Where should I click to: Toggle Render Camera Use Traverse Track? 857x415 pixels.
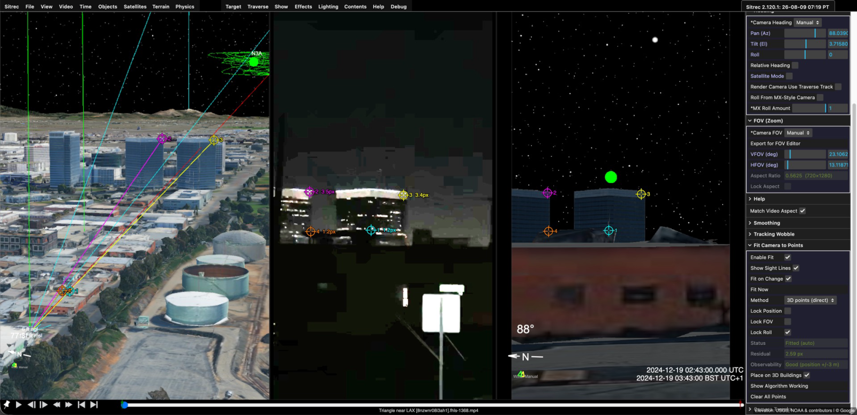tap(838, 87)
